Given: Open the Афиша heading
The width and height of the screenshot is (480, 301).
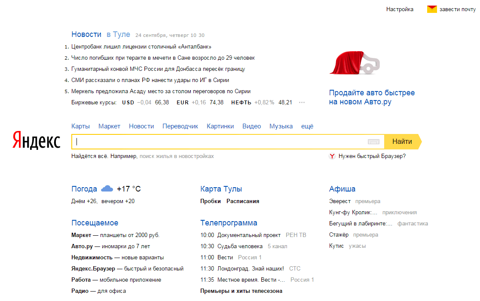Looking at the screenshot, I should pos(342,189).
